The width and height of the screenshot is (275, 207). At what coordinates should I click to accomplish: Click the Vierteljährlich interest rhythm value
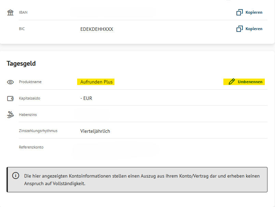pos(95,131)
